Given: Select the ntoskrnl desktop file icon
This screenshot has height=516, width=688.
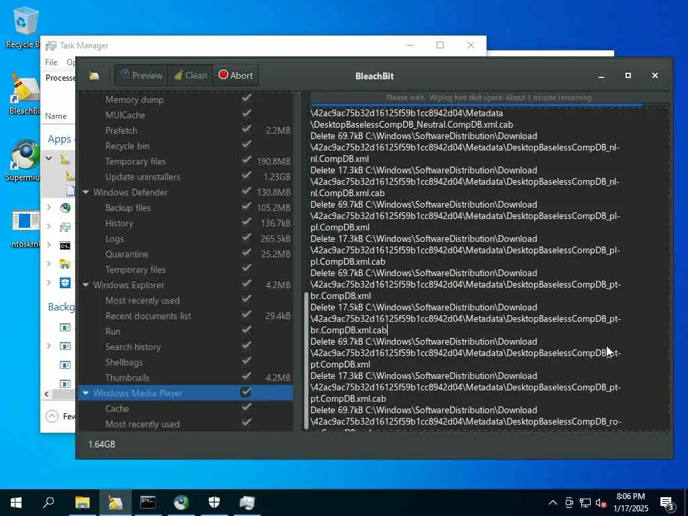Looking at the screenshot, I should click(x=25, y=228).
